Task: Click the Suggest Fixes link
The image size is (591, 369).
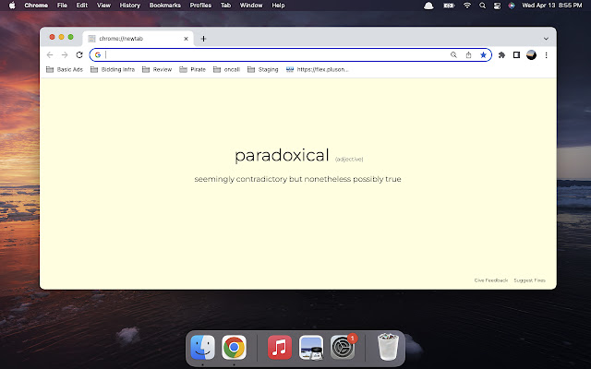Action: pyautogui.click(x=529, y=280)
